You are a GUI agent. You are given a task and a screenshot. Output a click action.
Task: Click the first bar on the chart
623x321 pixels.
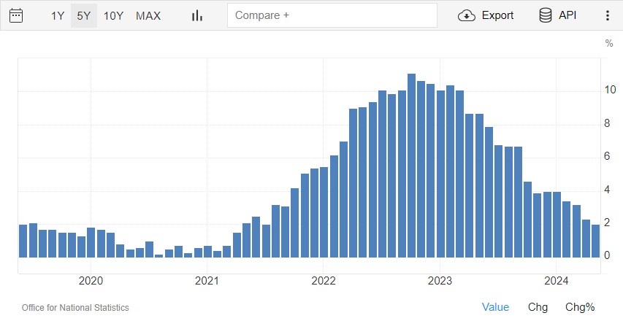[23, 241]
